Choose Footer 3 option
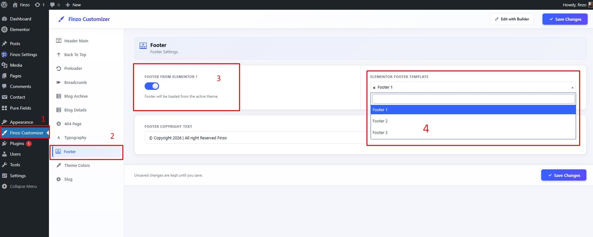 [473, 133]
